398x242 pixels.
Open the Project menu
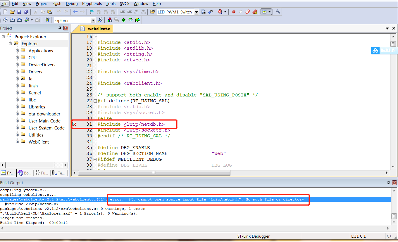(42, 4)
